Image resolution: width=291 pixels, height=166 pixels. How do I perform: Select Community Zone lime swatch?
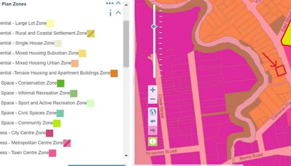57,124
